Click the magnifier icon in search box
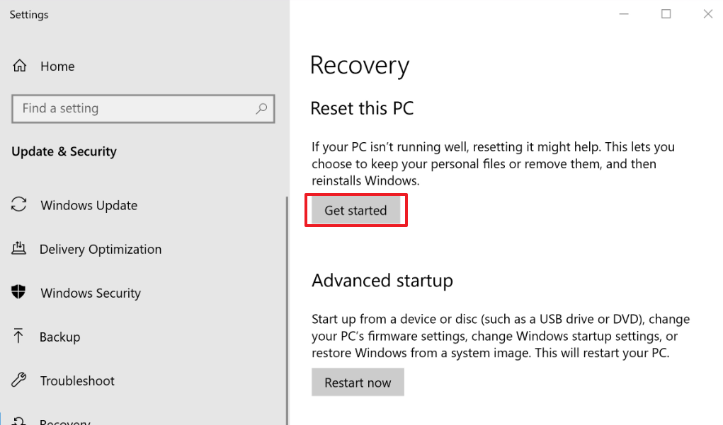 coord(261,109)
